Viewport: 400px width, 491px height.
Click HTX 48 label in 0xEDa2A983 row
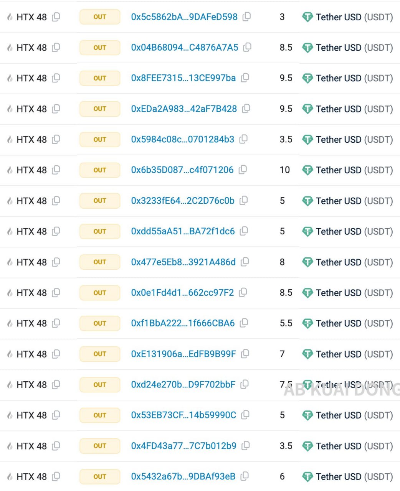[31, 109]
